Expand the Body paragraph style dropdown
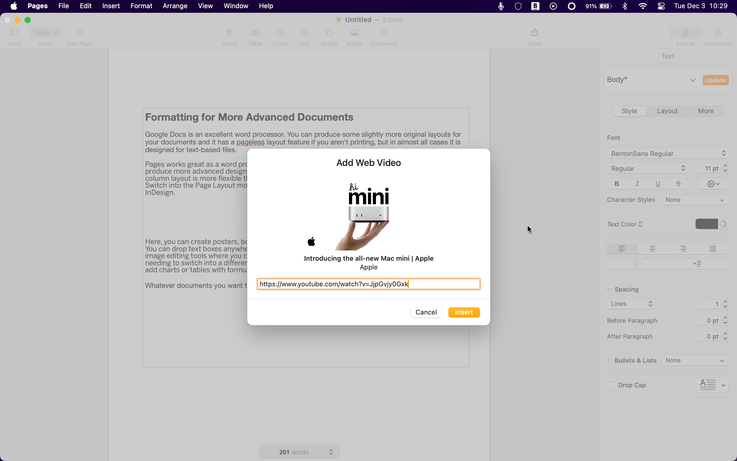Screen dimensions: 737x461 pyautogui.click(x=692, y=80)
